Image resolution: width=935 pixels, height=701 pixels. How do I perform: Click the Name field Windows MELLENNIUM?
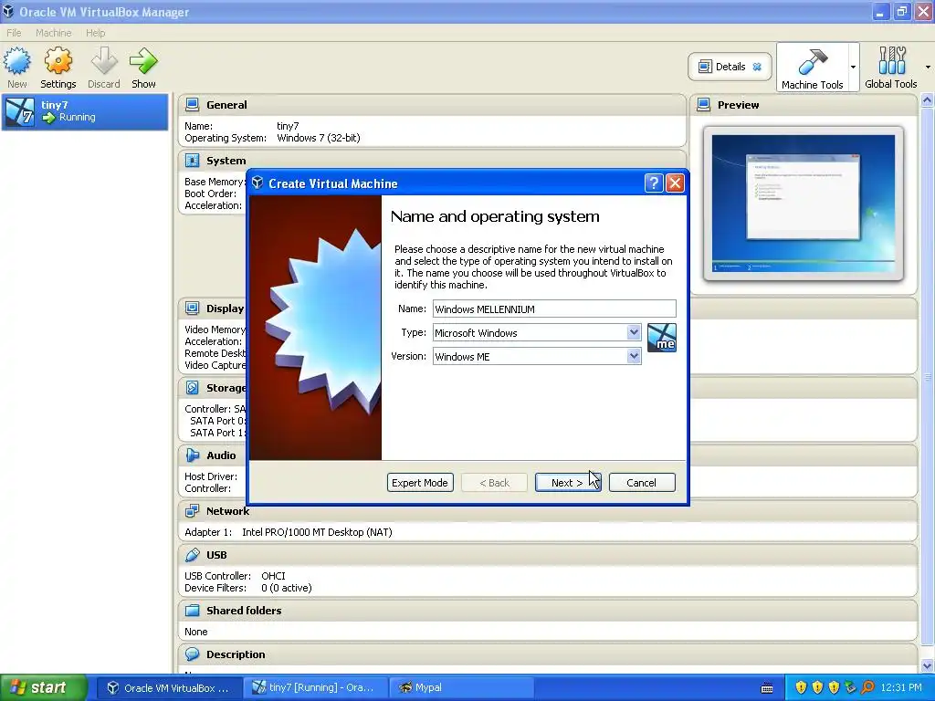[554, 309]
